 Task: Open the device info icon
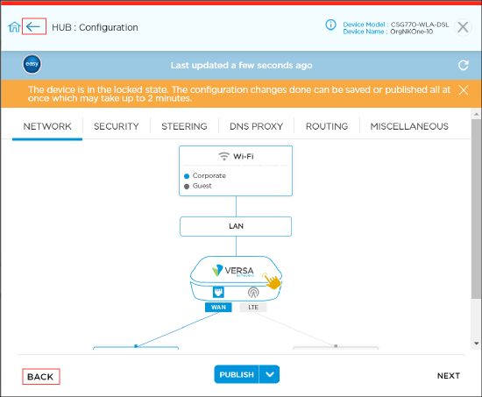point(330,25)
